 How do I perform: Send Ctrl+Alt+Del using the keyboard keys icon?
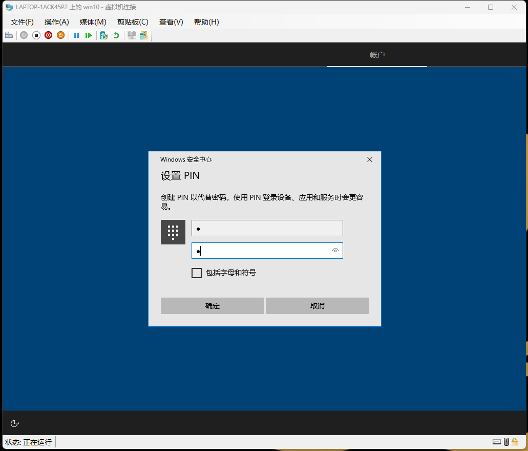[9, 35]
